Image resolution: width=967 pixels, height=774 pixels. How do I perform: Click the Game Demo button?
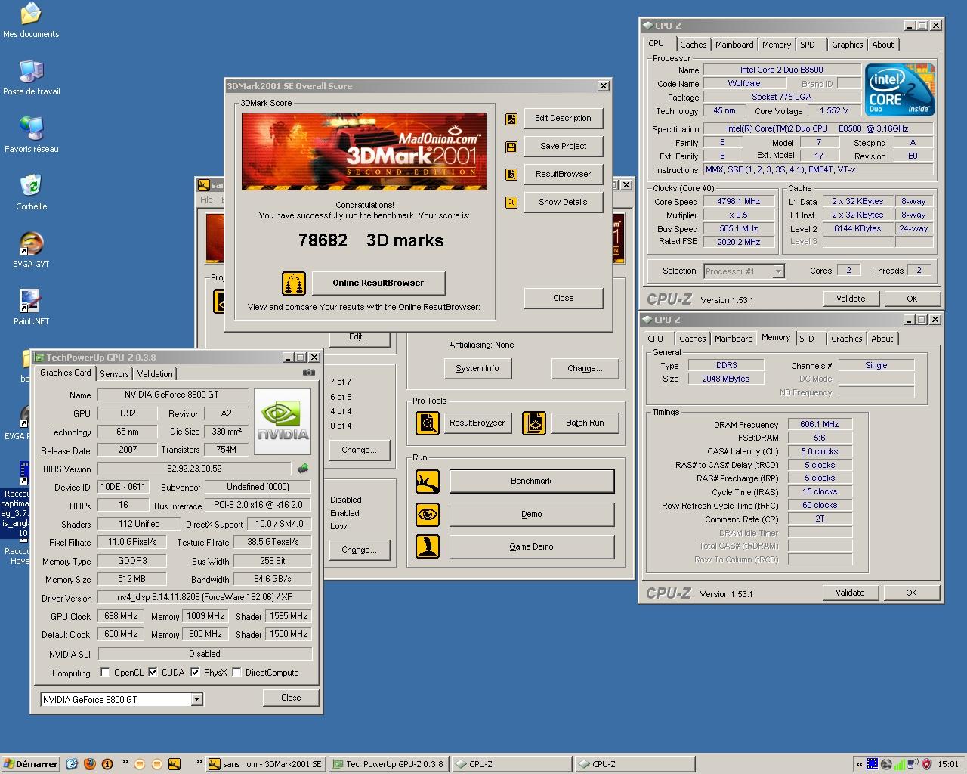coord(531,547)
